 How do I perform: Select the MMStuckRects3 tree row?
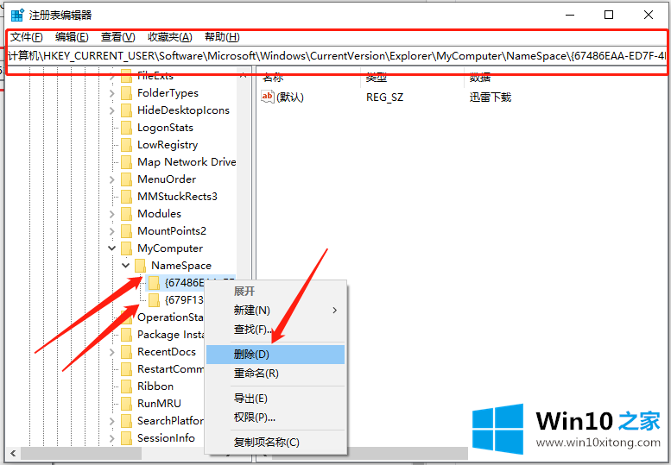[x=177, y=197]
